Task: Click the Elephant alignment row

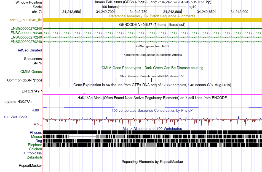Action: tap(152, 145)
